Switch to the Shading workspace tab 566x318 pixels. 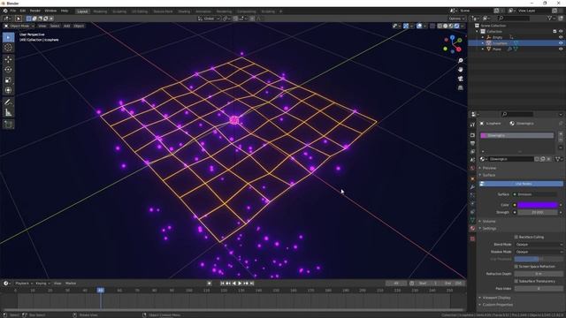(184, 11)
